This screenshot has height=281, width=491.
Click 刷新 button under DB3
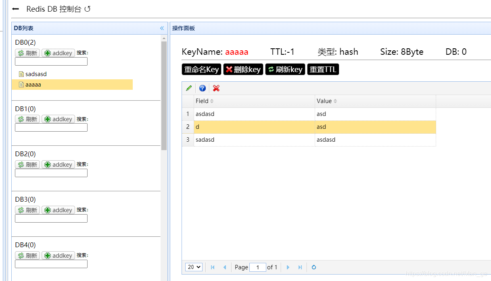click(27, 210)
